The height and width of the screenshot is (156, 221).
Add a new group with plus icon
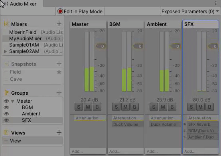(59, 93)
